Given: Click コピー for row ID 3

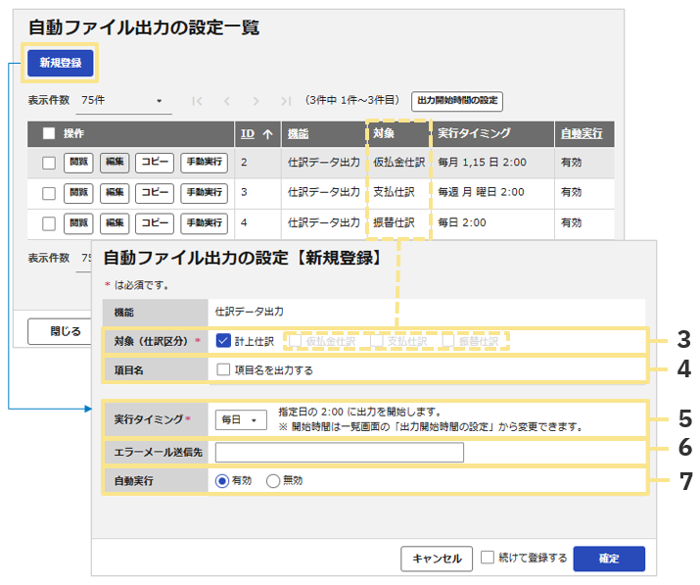Looking at the screenshot, I should tap(155, 193).
